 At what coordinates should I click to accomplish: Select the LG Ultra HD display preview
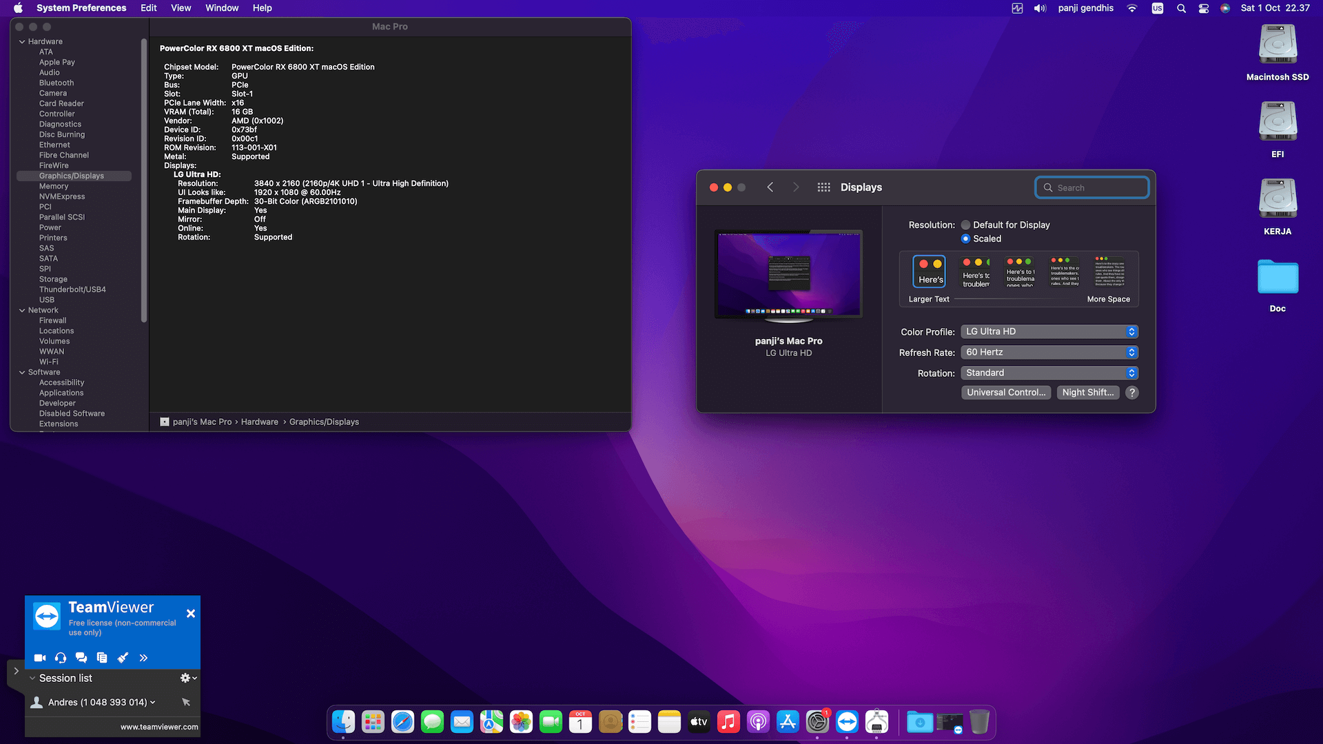click(788, 276)
